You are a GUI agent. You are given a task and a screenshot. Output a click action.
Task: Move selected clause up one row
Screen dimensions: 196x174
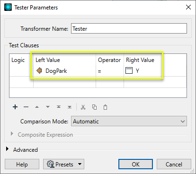click(x=37, y=107)
